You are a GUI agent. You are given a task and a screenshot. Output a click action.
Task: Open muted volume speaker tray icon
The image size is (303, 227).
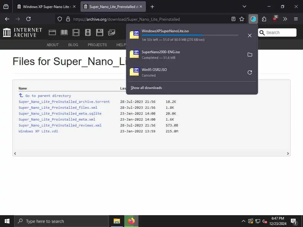(265, 221)
